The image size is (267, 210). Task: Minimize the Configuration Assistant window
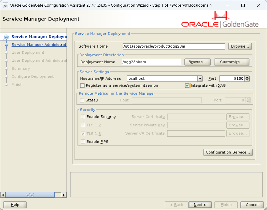(228, 5)
